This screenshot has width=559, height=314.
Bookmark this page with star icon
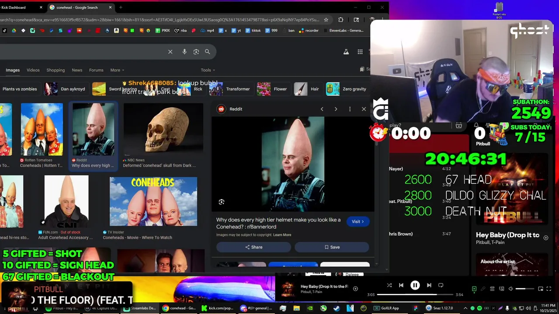pyautogui.click(x=326, y=20)
